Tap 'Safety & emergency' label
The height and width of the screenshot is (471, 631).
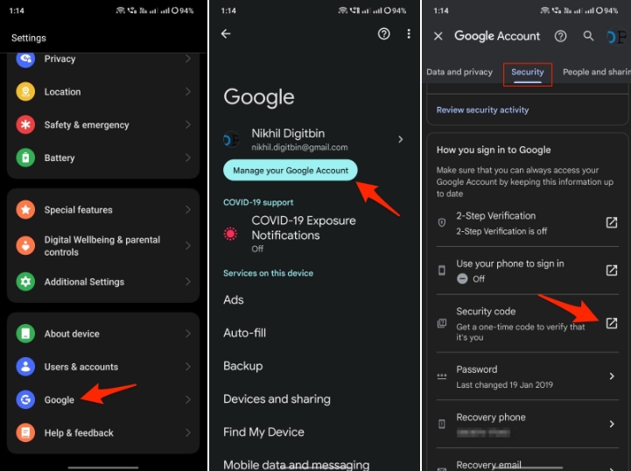pos(87,125)
